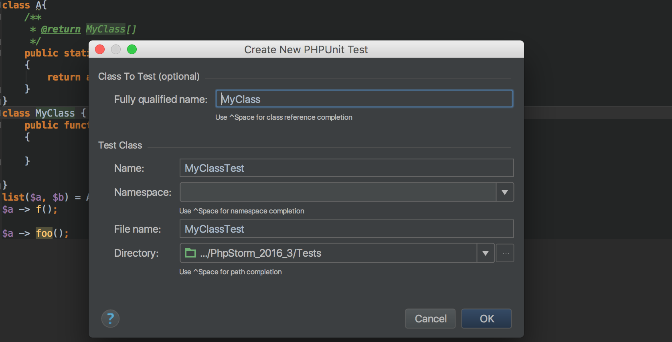Viewport: 672px width, 342px height.
Task: Click the '$a -> f();' line in the editor
Action: pyautogui.click(x=30, y=209)
